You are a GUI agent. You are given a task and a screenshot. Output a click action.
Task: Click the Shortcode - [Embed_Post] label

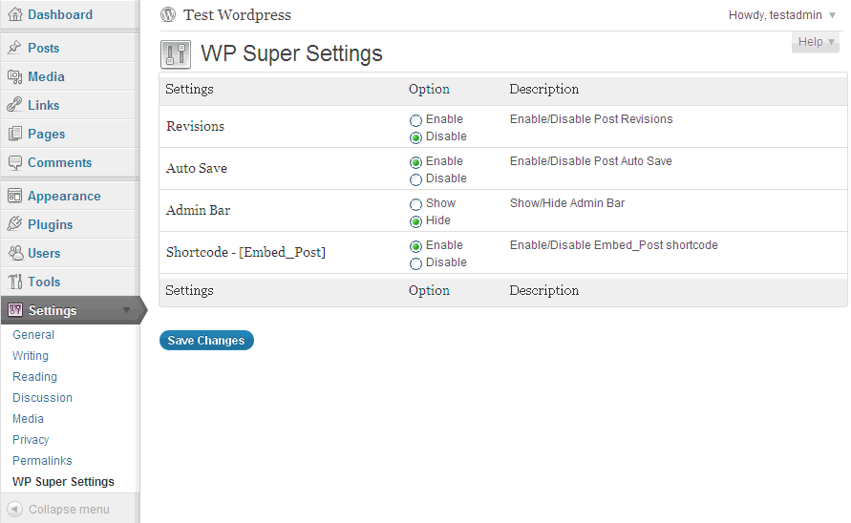pos(245,252)
